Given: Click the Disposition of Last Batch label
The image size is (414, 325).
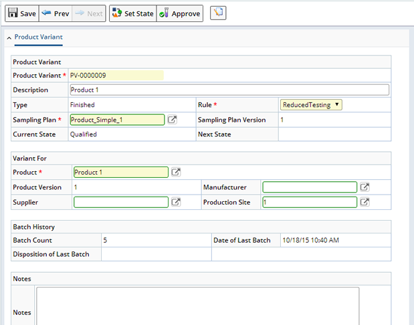Looking at the screenshot, I should [x=51, y=254].
